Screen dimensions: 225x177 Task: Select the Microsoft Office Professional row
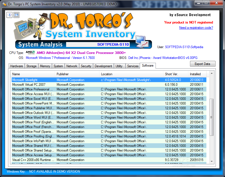point(109,89)
